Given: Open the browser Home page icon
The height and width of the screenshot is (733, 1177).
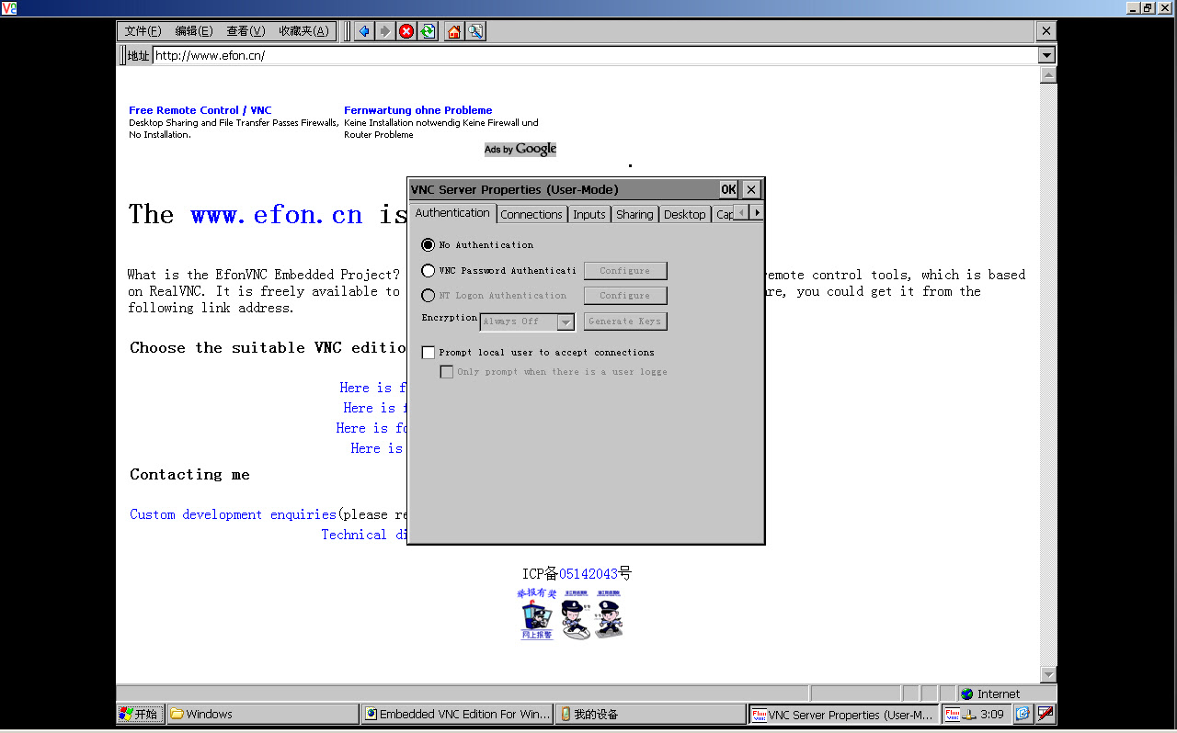Looking at the screenshot, I should pyautogui.click(x=453, y=30).
